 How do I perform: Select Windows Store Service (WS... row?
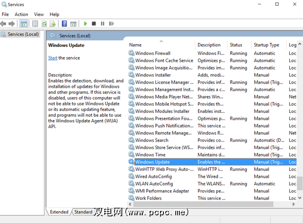point(212,147)
